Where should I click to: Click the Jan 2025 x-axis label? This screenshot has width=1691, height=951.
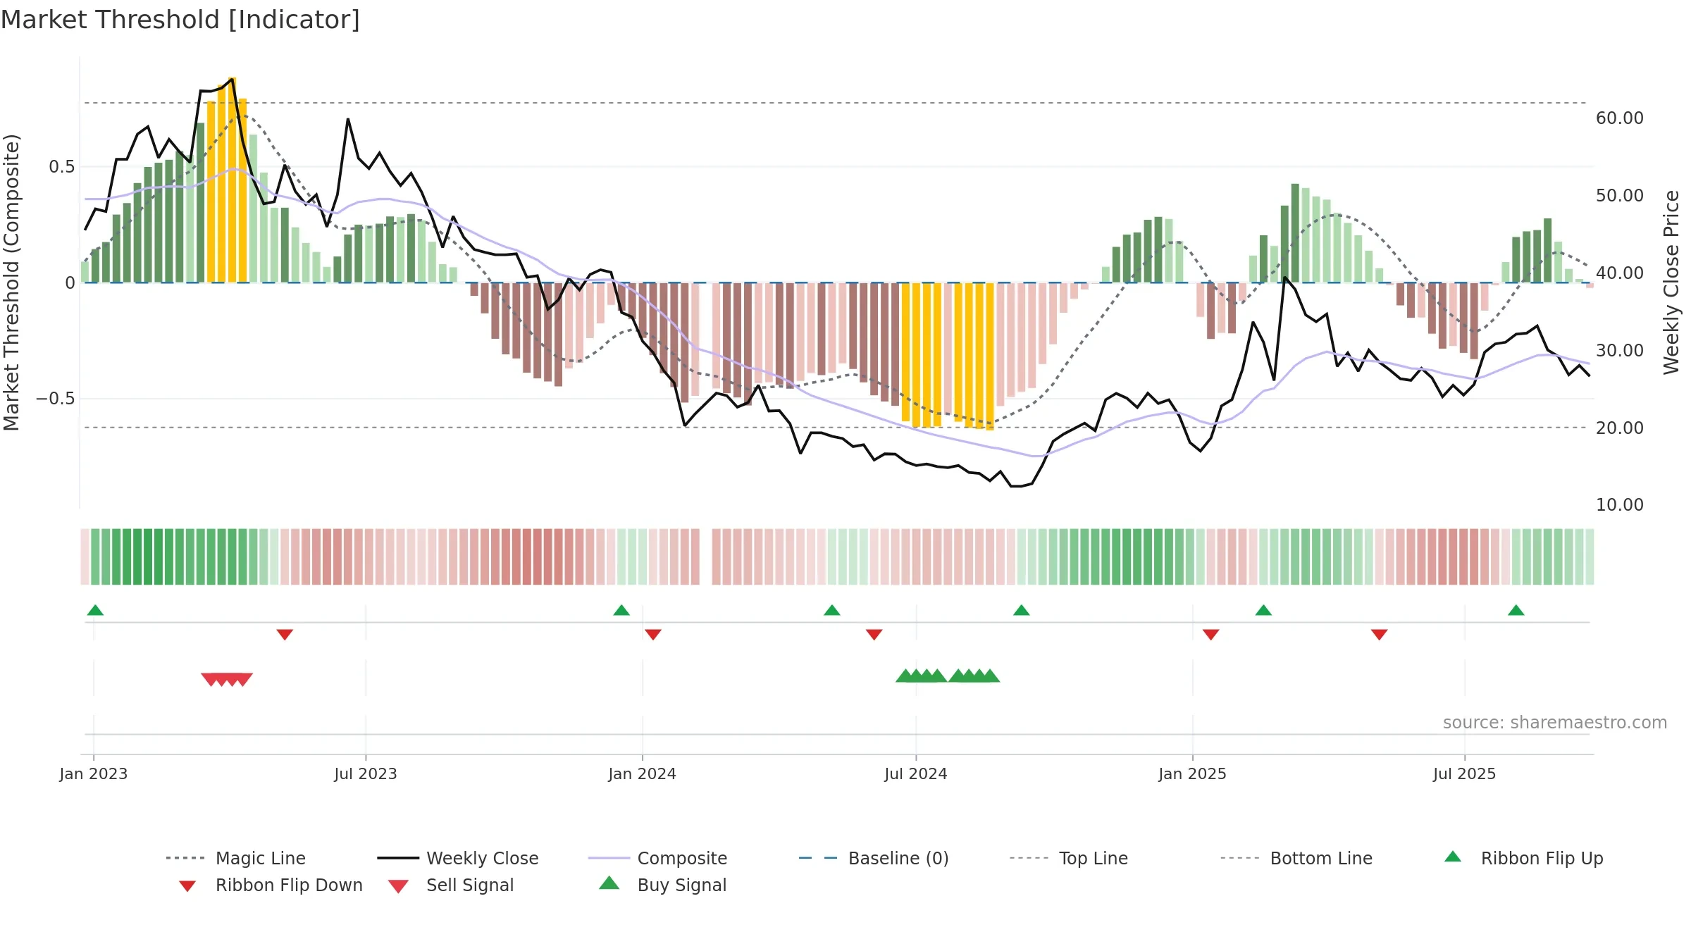[x=1193, y=774]
